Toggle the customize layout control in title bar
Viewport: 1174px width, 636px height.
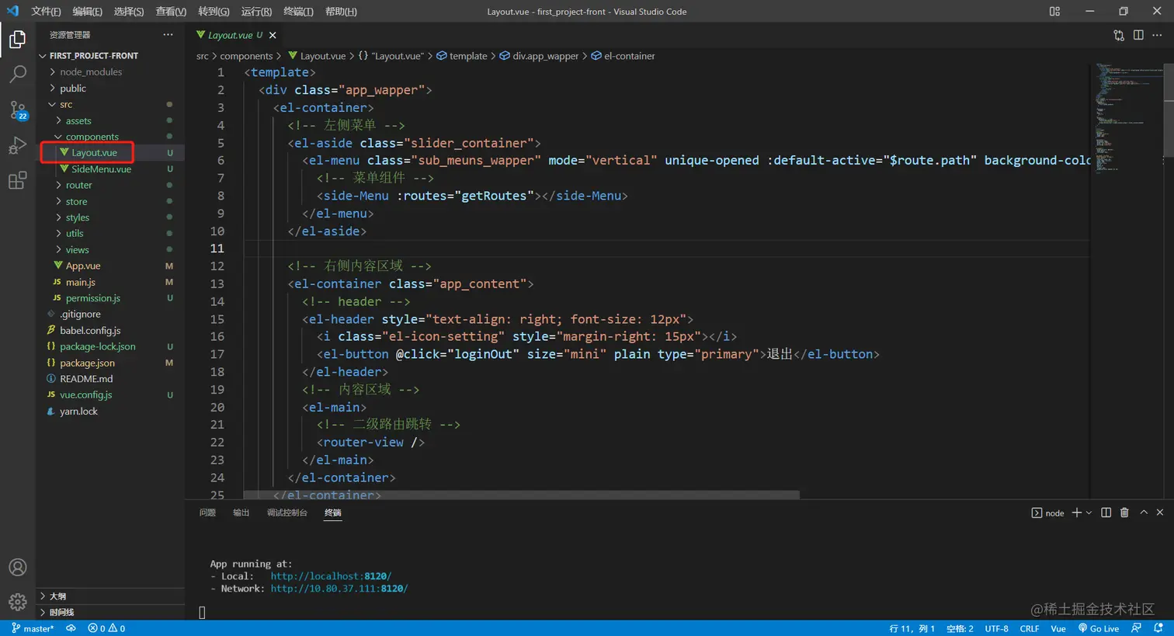click(x=1054, y=12)
